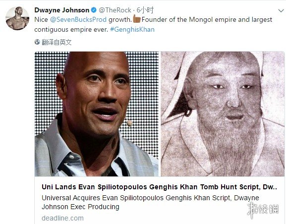The width and height of the screenshot is (286, 224).
Task: Click the blue verified badge icon
Action: 94,10
